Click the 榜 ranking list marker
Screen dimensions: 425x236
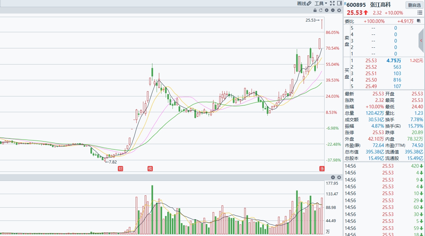click(x=150, y=169)
